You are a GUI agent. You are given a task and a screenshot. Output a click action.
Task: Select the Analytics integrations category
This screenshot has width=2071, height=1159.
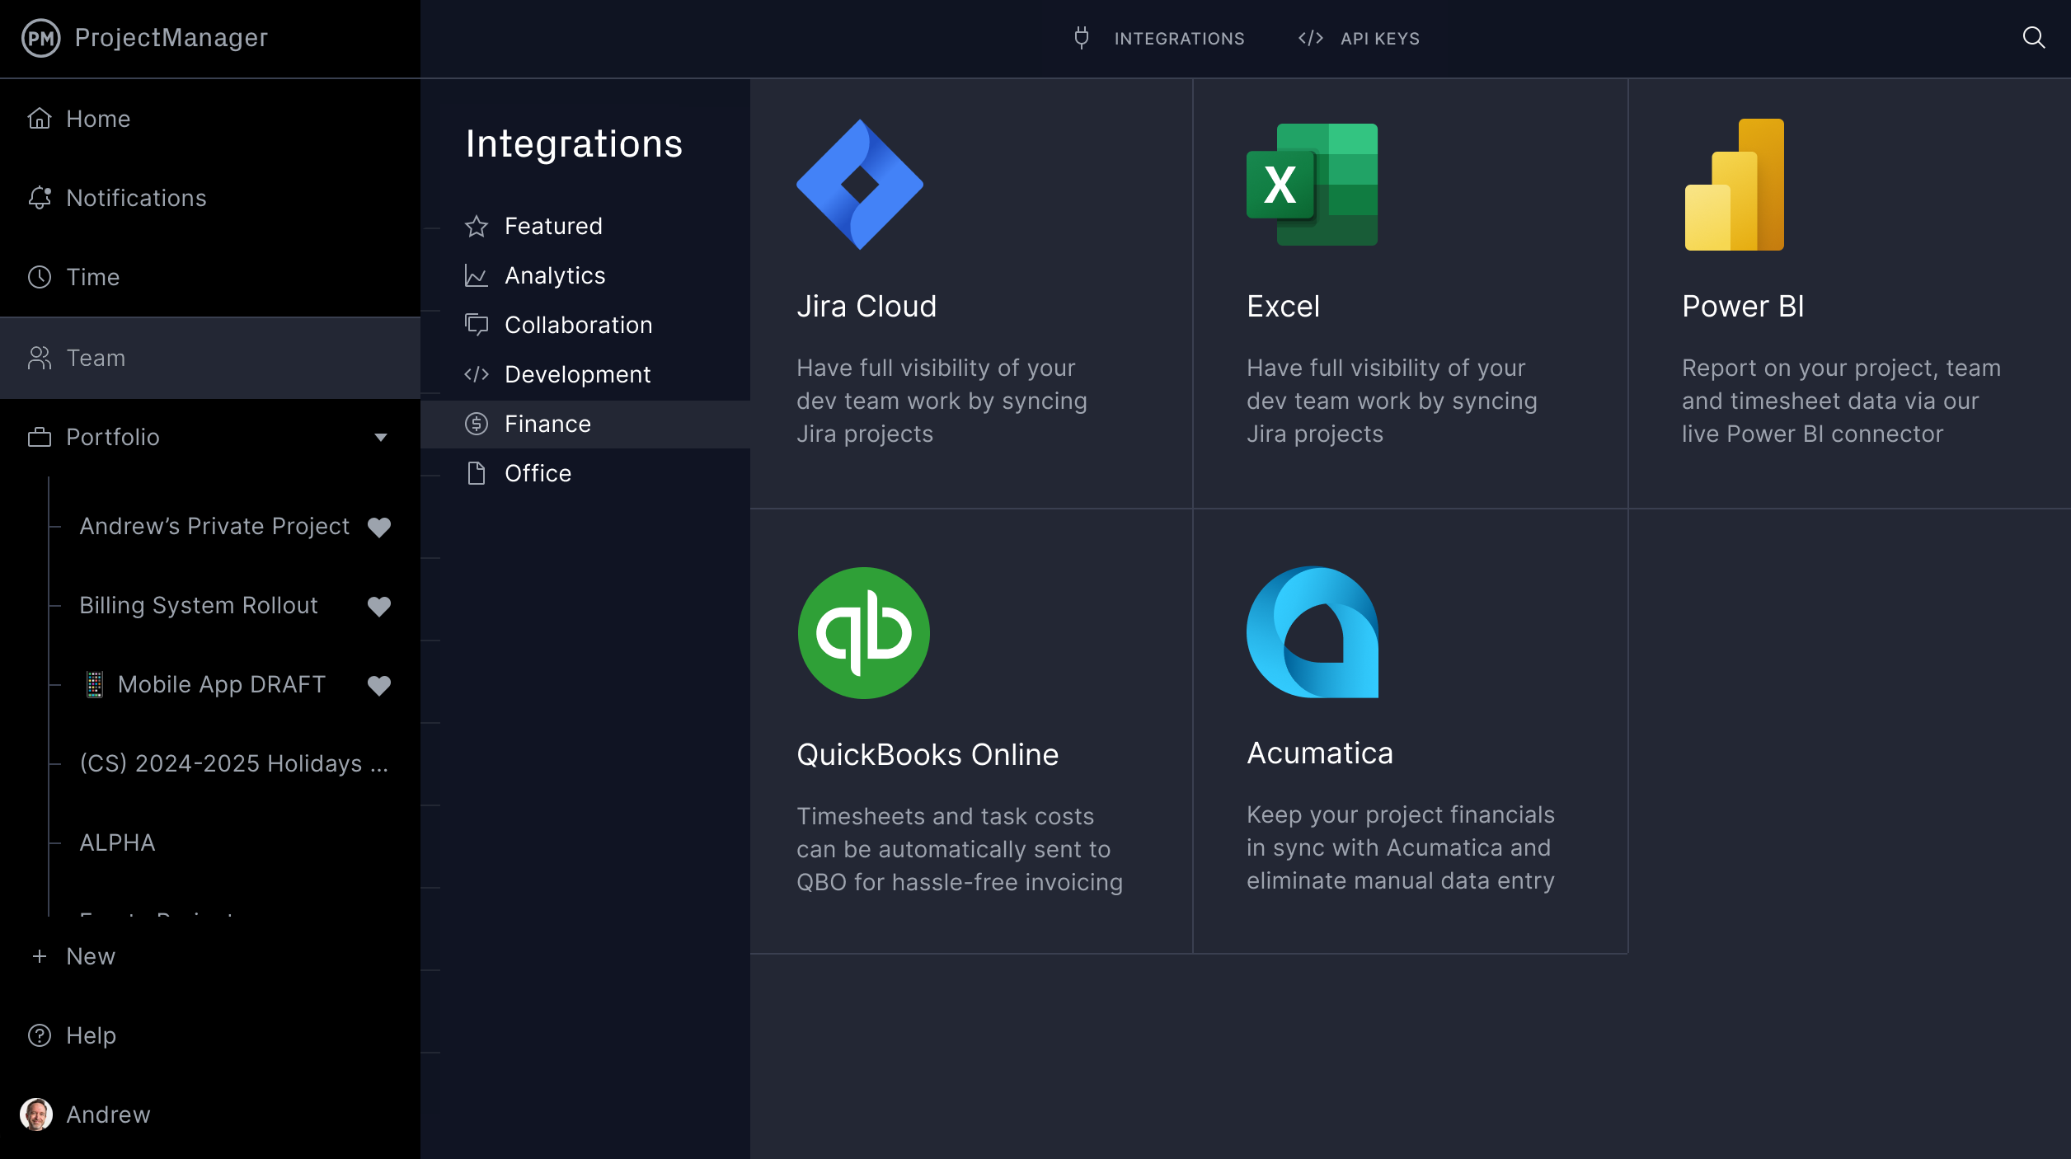(x=585, y=275)
